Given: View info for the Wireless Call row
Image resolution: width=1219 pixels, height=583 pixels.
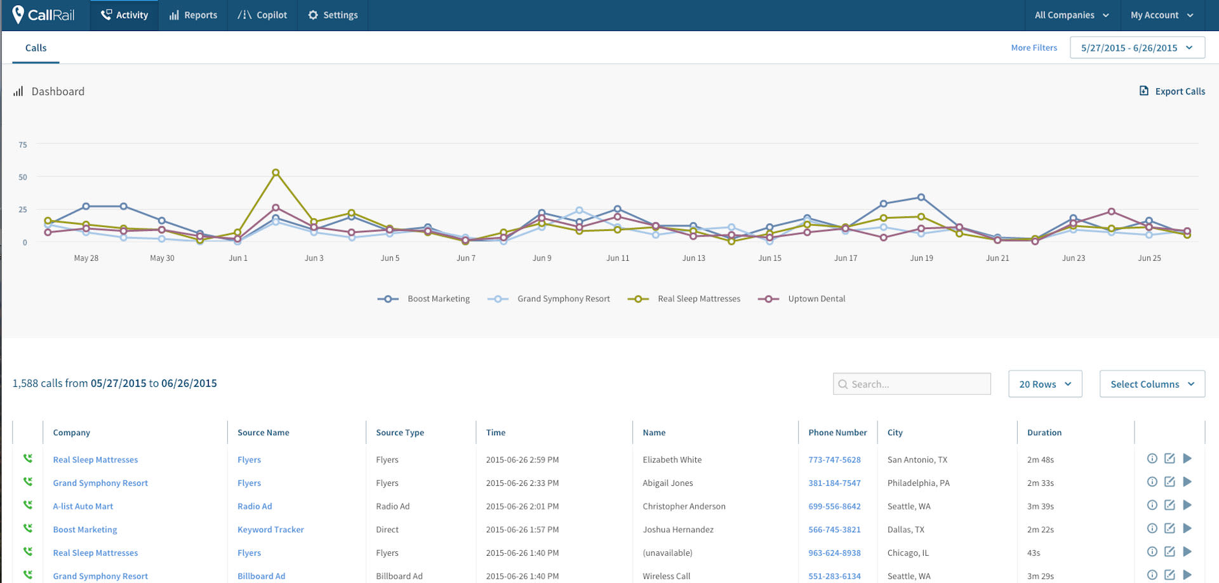Looking at the screenshot, I should [1152, 575].
